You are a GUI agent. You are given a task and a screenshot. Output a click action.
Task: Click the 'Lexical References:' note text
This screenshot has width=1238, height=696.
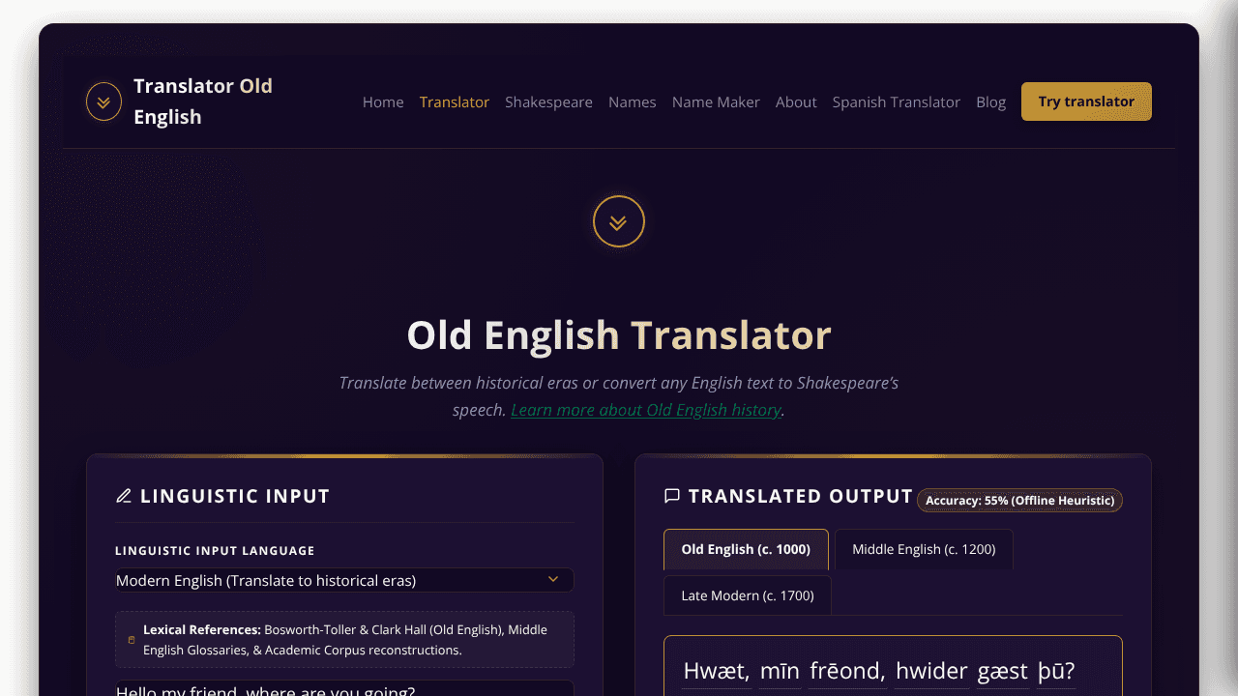(202, 629)
